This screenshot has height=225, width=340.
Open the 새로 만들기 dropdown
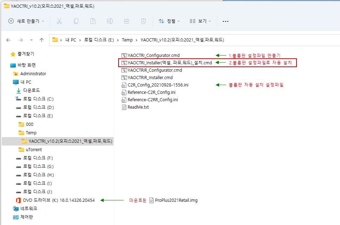pos(26,21)
